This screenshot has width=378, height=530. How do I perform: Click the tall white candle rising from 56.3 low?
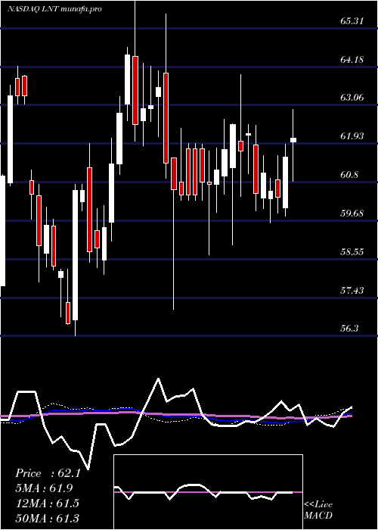click(75, 255)
